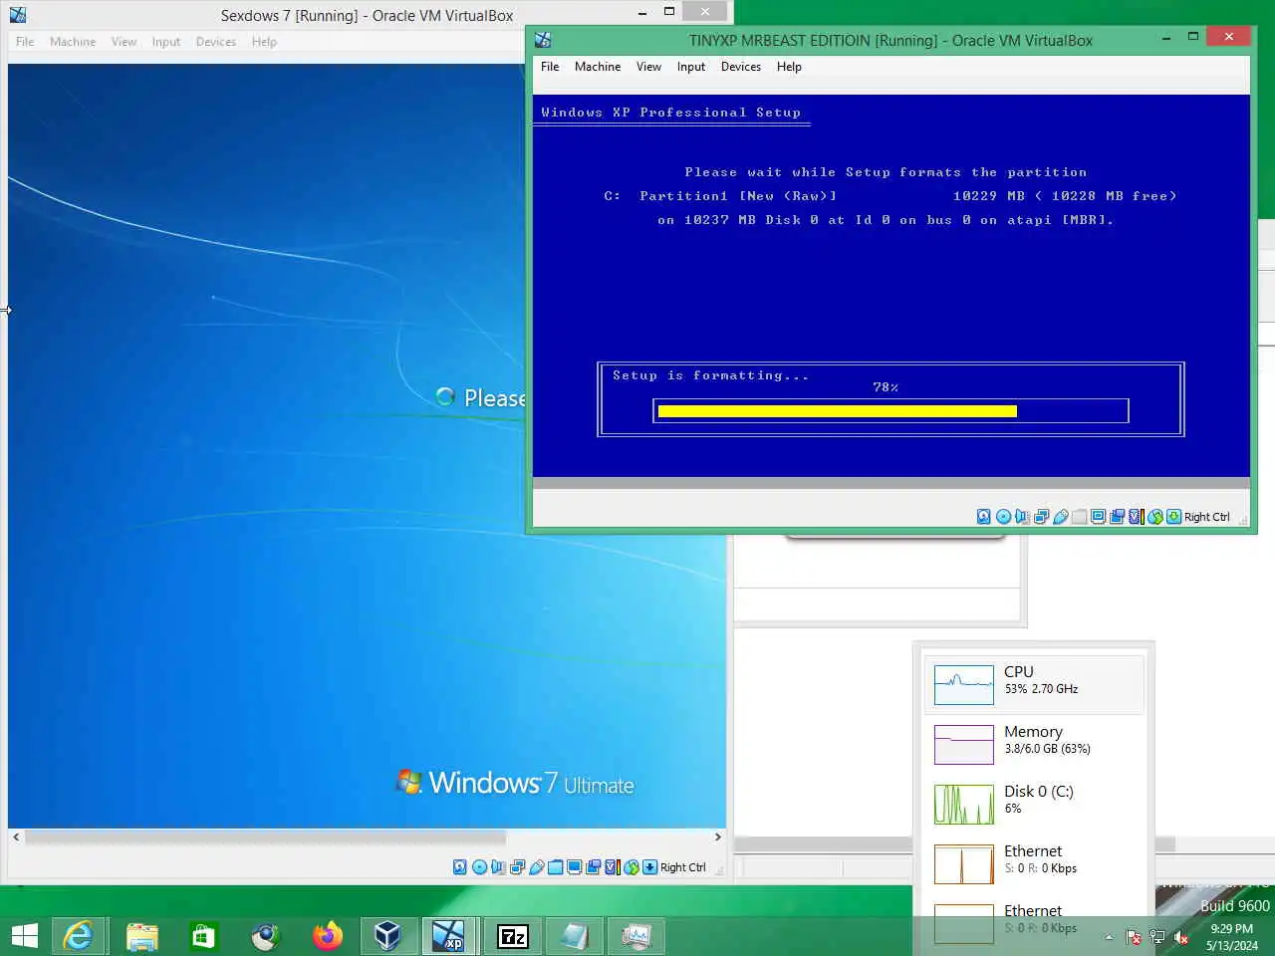Click CPU virtualization indicator in TINYXP status bar

coord(1136,517)
